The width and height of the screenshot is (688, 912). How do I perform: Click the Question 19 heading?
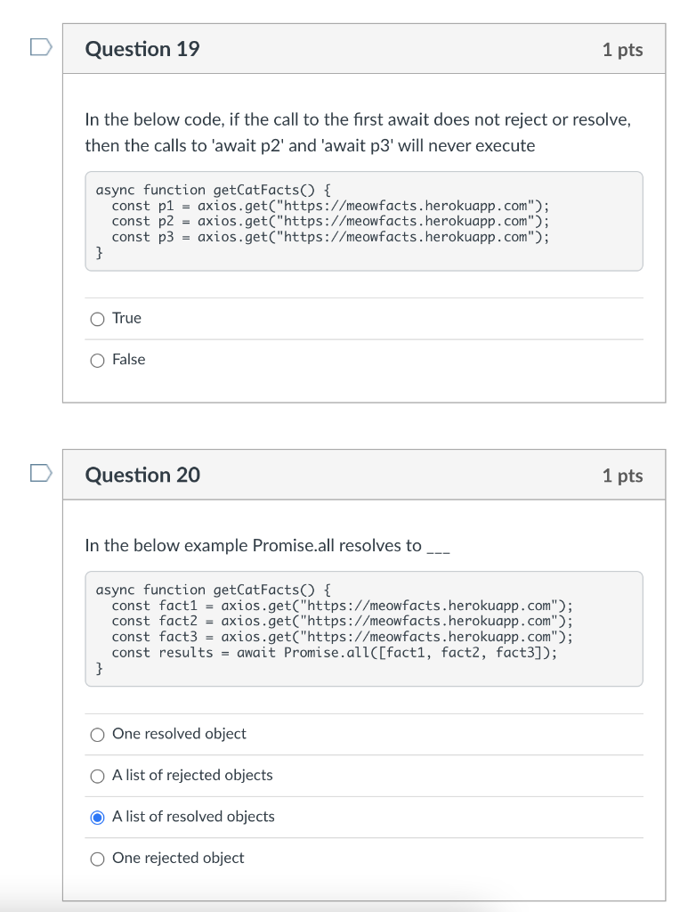[x=142, y=49]
